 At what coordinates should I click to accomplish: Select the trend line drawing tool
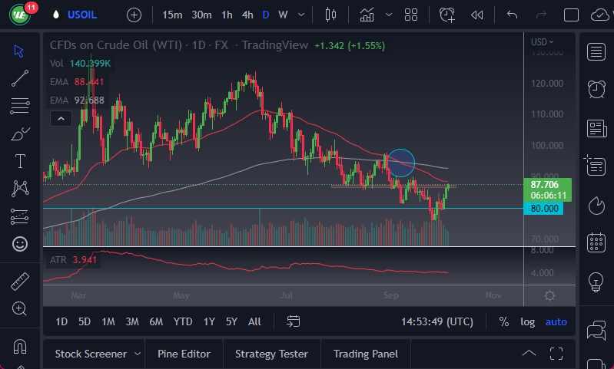click(x=21, y=77)
